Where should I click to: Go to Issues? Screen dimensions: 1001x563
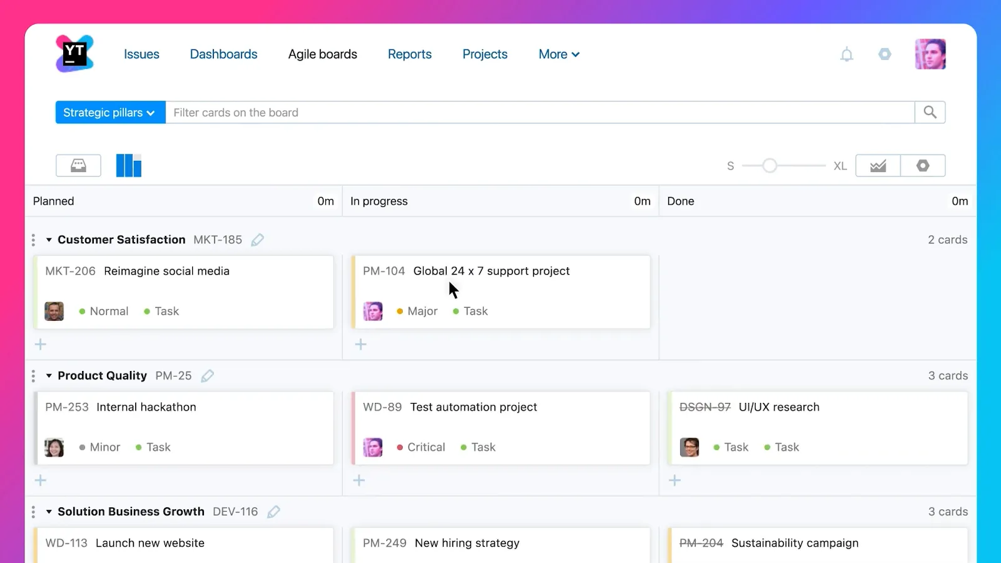[x=141, y=54]
